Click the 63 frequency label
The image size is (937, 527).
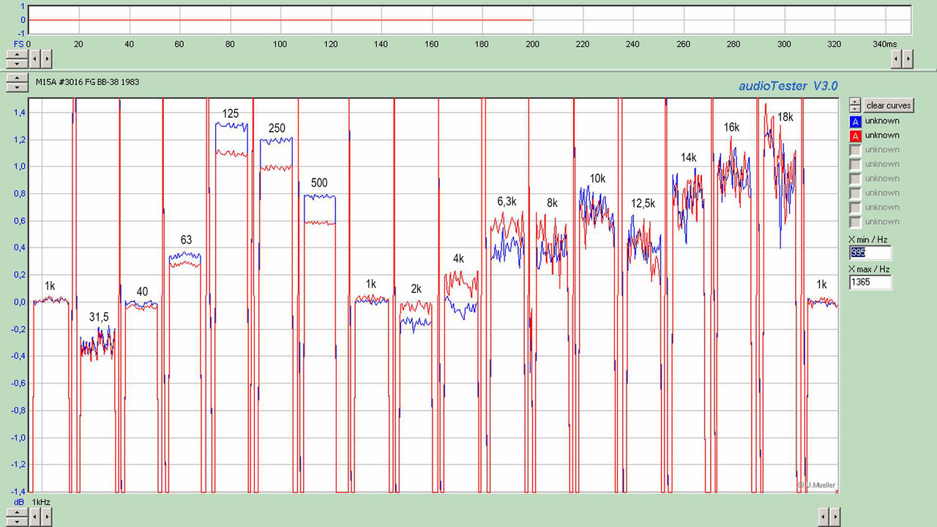(x=186, y=240)
